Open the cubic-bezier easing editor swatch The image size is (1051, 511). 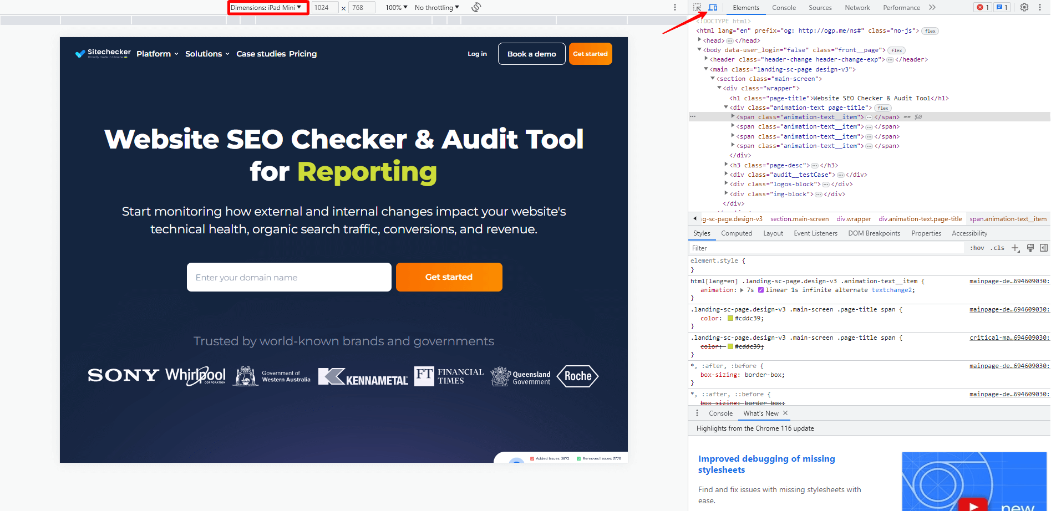[761, 290]
